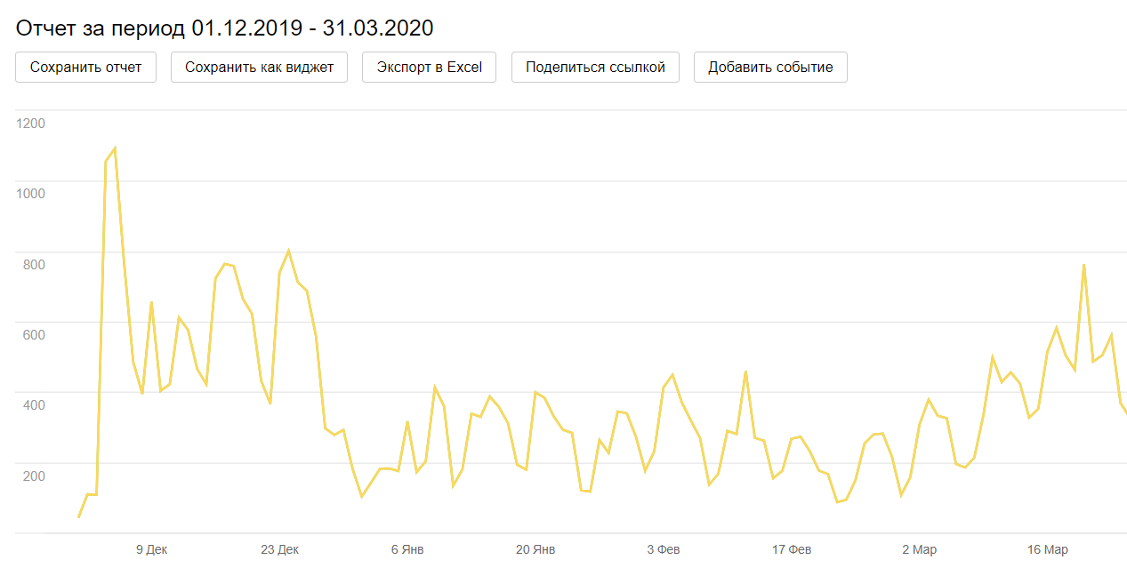Screen dimensions: 1127x576
Task: Add an event with "Добавить событие"
Action: tap(770, 68)
